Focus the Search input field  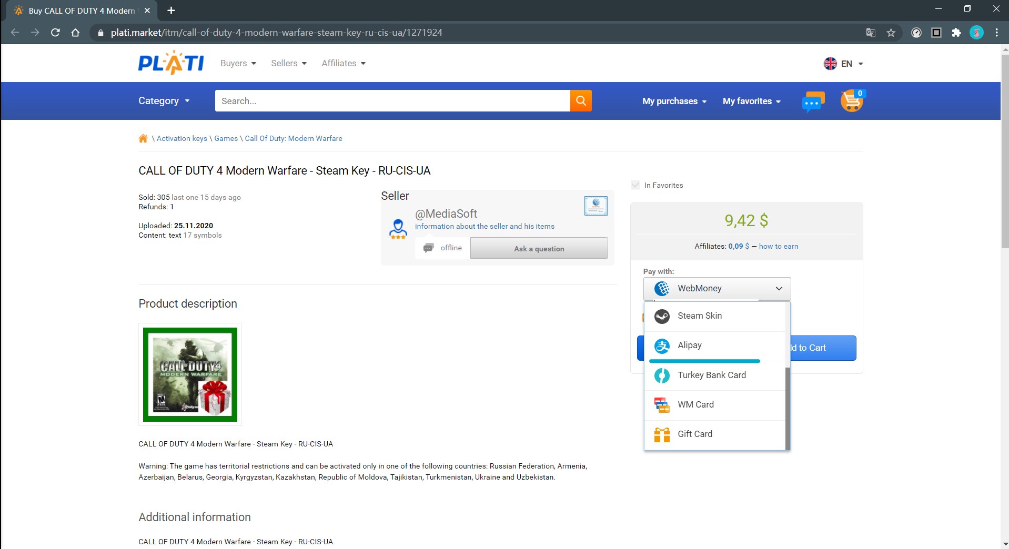point(392,100)
